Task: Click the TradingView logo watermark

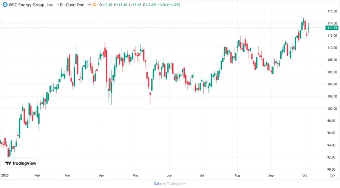Action: tap(21, 163)
